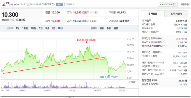Select the 1주일 line chart range

[x=25, y=28]
